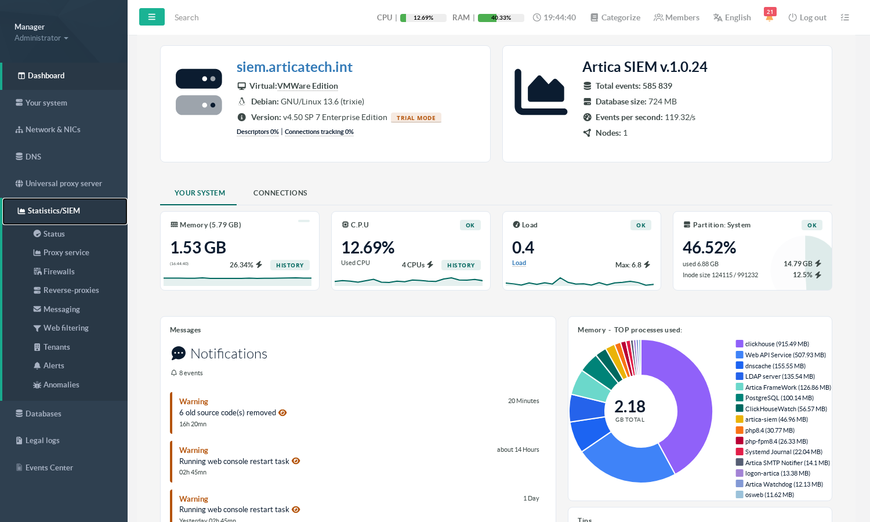Open the English language selector

(732, 17)
